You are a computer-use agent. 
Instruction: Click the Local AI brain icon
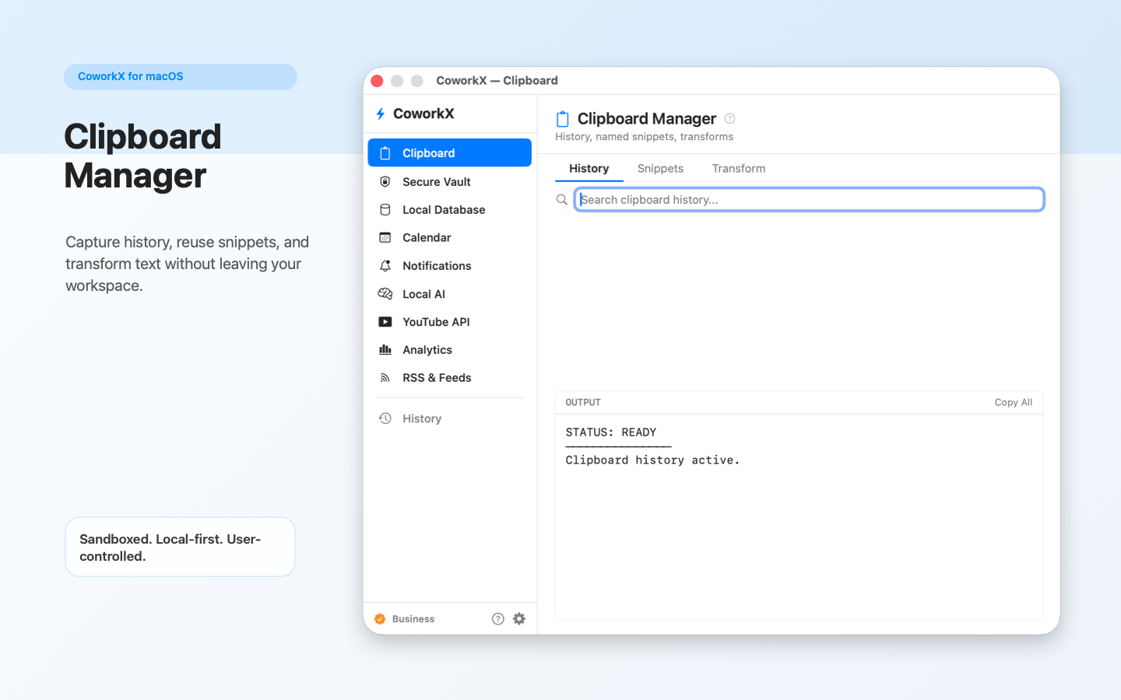(x=385, y=294)
